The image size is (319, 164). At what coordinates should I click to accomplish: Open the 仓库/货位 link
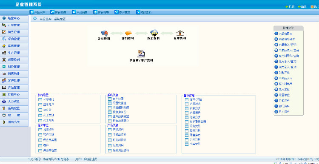click(196, 99)
